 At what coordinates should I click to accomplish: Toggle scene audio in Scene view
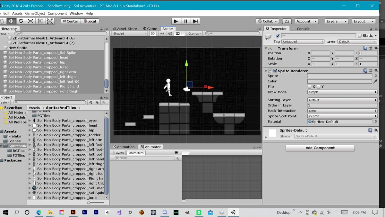[170, 33]
